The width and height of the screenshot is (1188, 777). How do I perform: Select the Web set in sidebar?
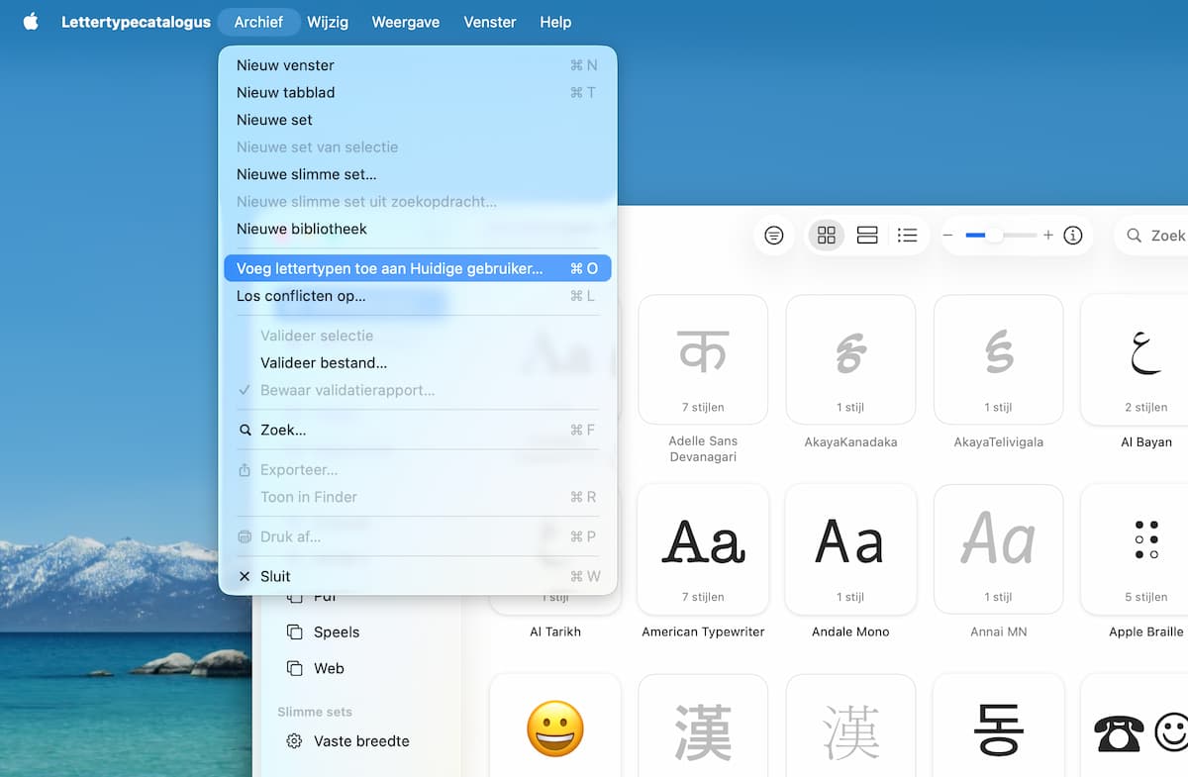(x=329, y=668)
